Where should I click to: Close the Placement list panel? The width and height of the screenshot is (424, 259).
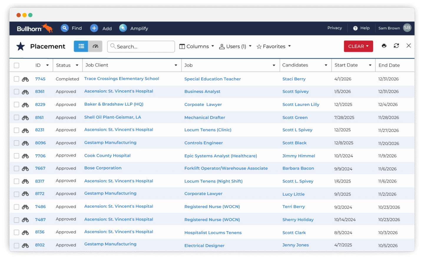(409, 46)
